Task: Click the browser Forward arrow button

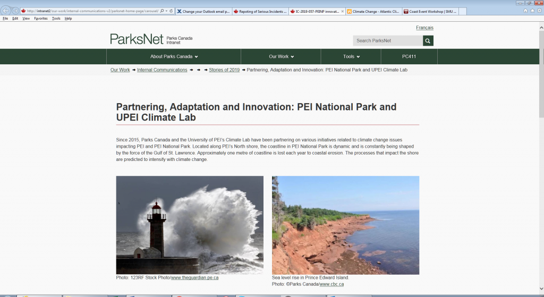Action: (15, 11)
